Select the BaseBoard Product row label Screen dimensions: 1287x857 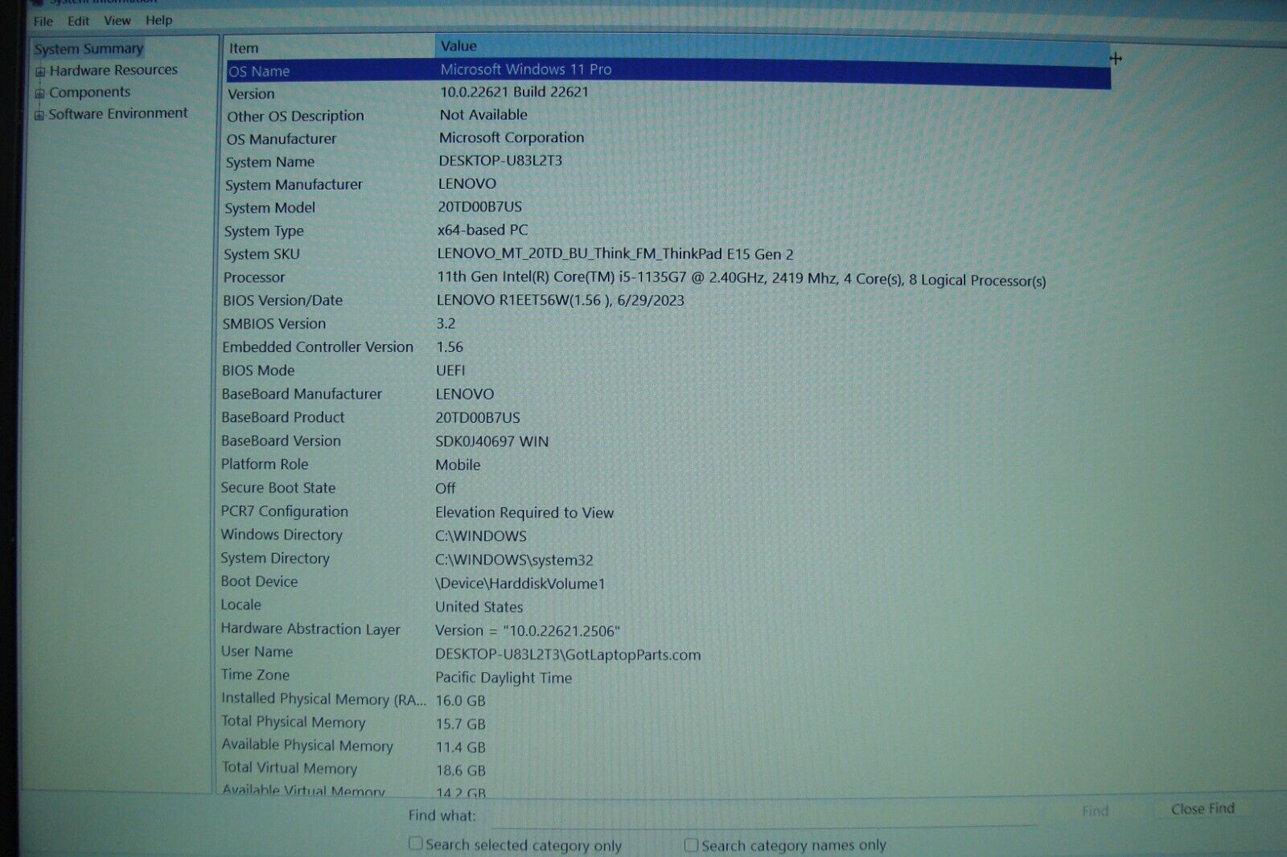282,417
